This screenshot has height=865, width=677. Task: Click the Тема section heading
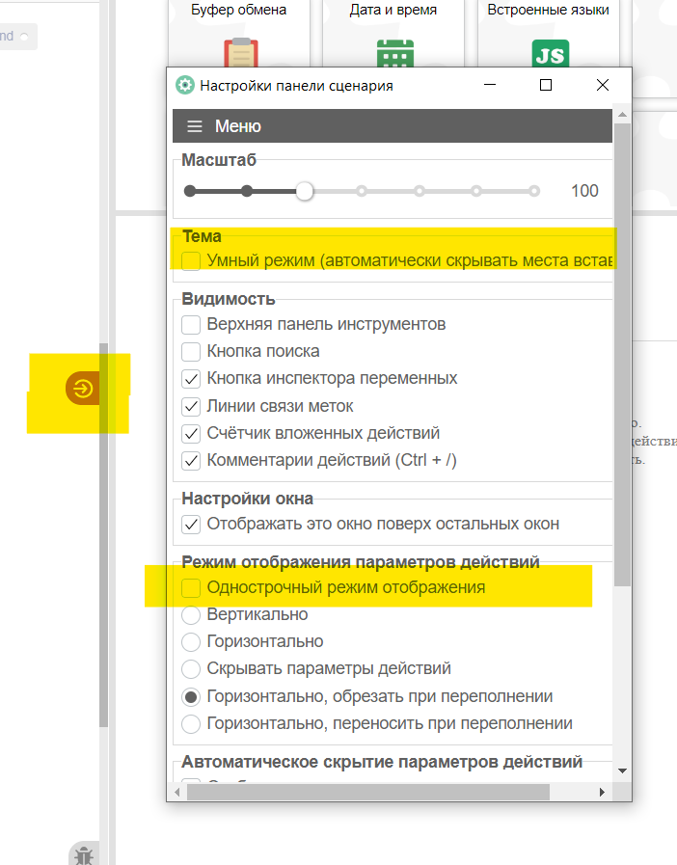point(202,236)
